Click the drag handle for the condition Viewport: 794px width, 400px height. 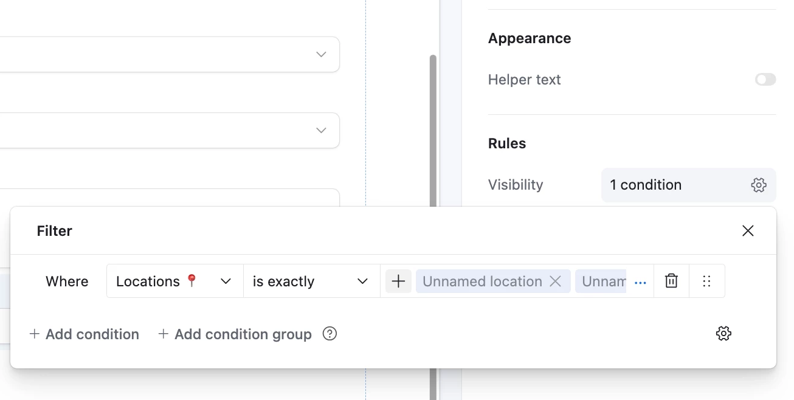click(x=706, y=281)
